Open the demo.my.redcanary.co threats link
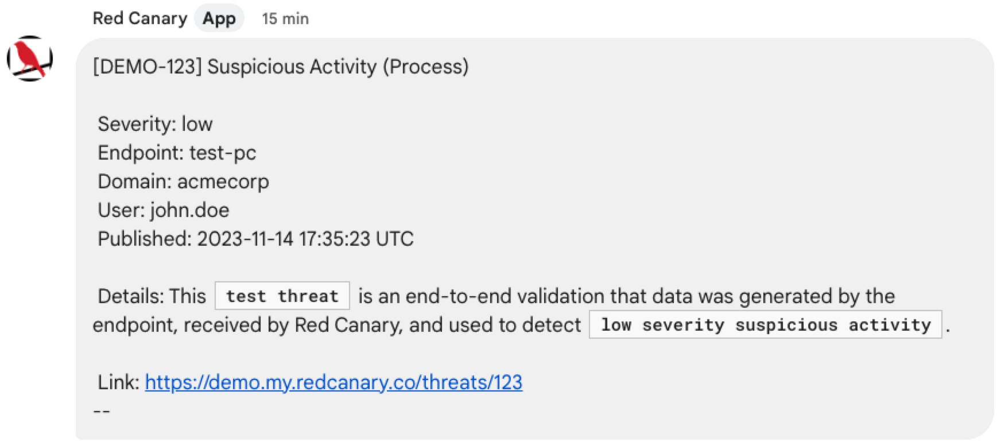This screenshot has width=1001, height=442. 333,382
